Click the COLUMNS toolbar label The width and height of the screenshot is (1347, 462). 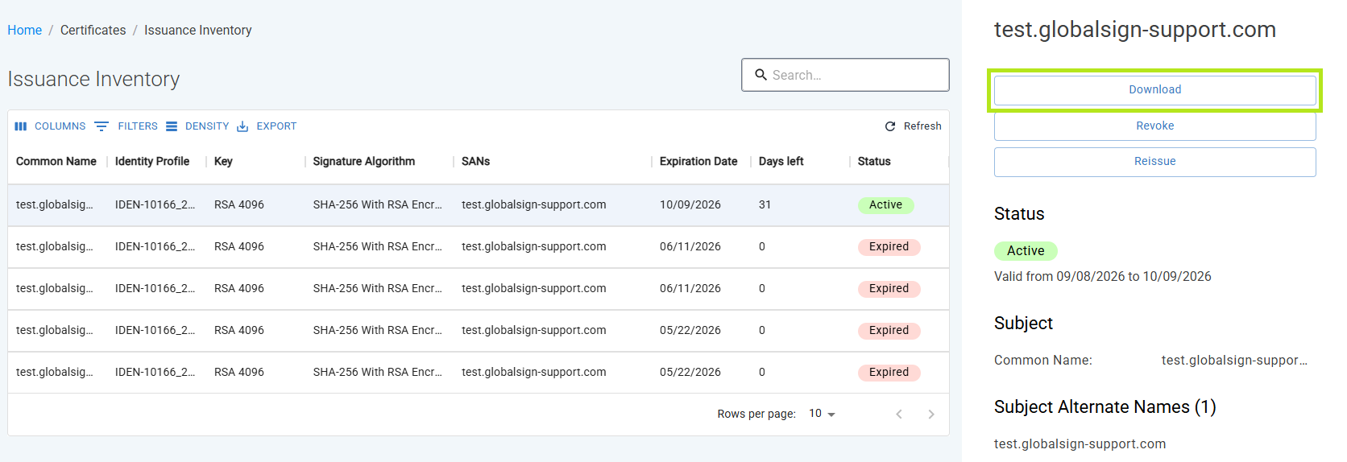60,126
